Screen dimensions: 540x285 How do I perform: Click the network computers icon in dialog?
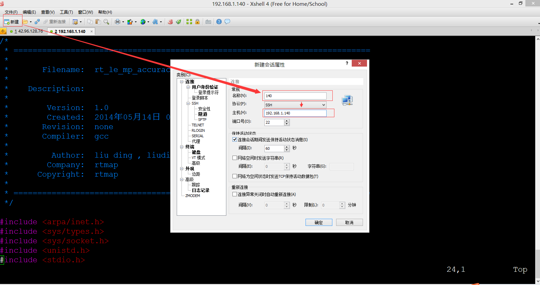(347, 100)
